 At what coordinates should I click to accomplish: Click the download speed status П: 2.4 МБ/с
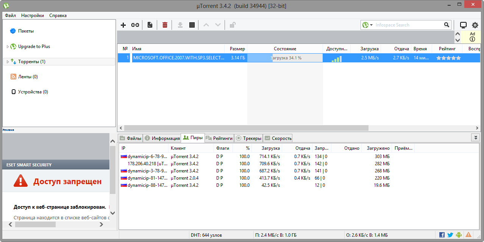coord(276,235)
